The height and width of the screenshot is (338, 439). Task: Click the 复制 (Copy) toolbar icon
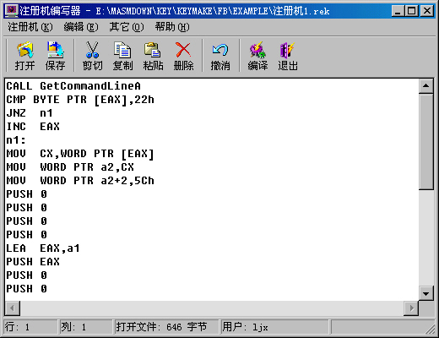(122, 56)
